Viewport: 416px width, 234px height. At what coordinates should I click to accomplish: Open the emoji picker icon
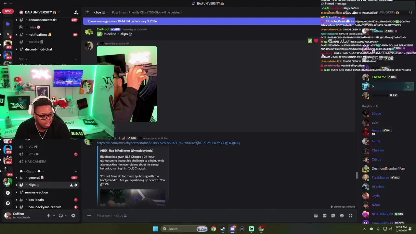[x=342, y=215]
